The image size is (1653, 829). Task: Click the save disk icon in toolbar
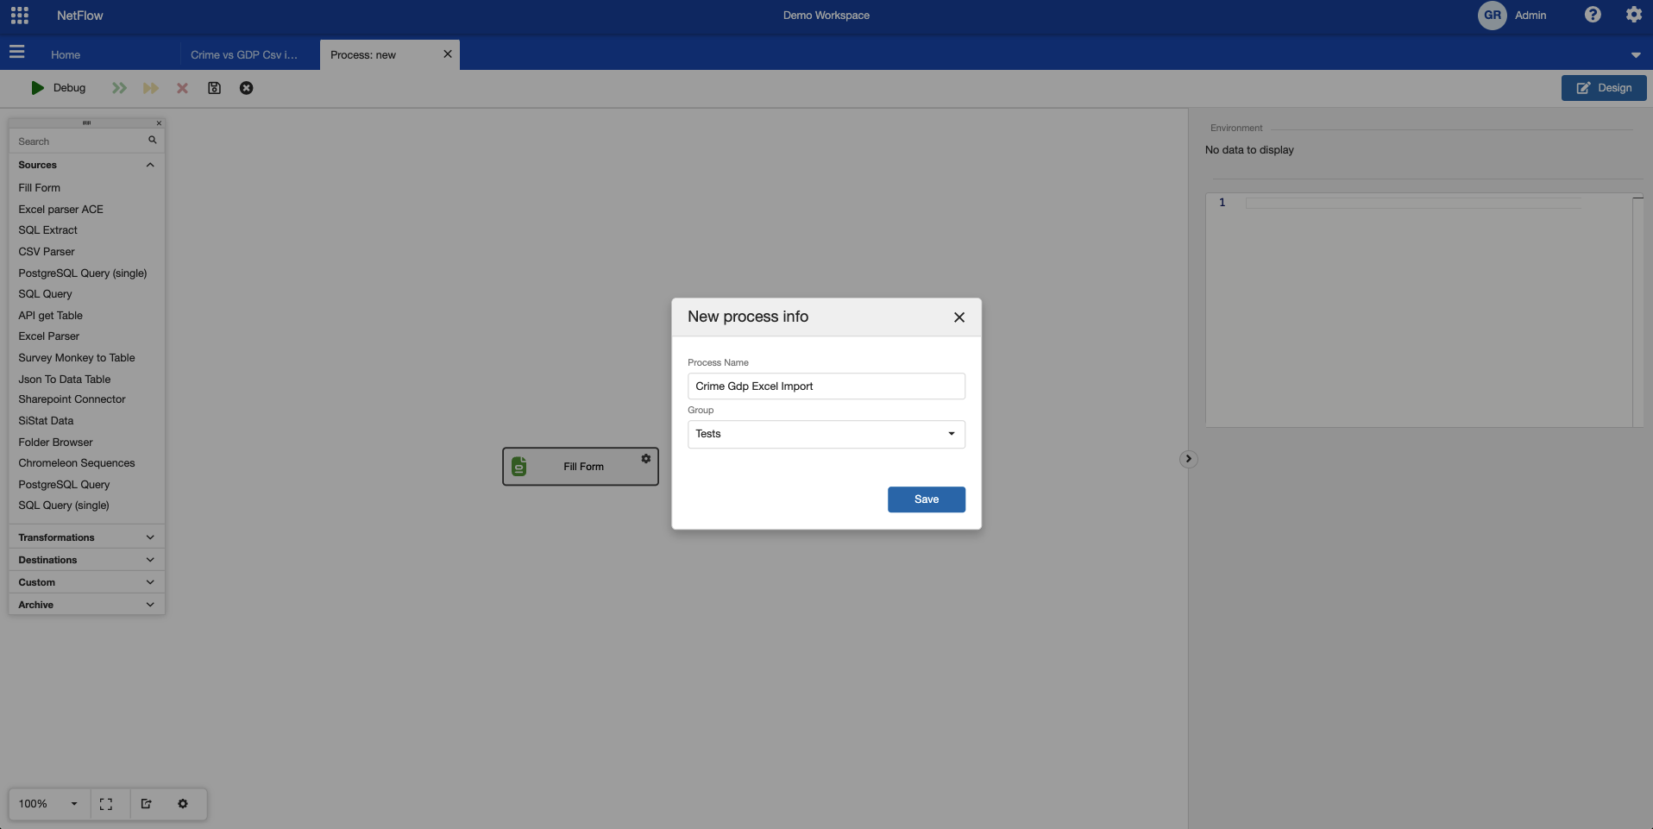pos(215,88)
